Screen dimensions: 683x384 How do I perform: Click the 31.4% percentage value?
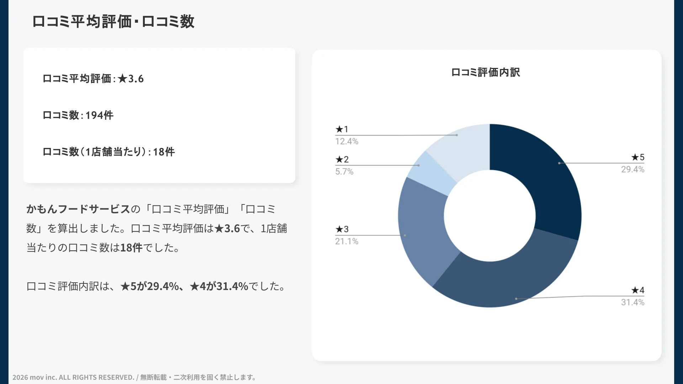coord(632,303)
